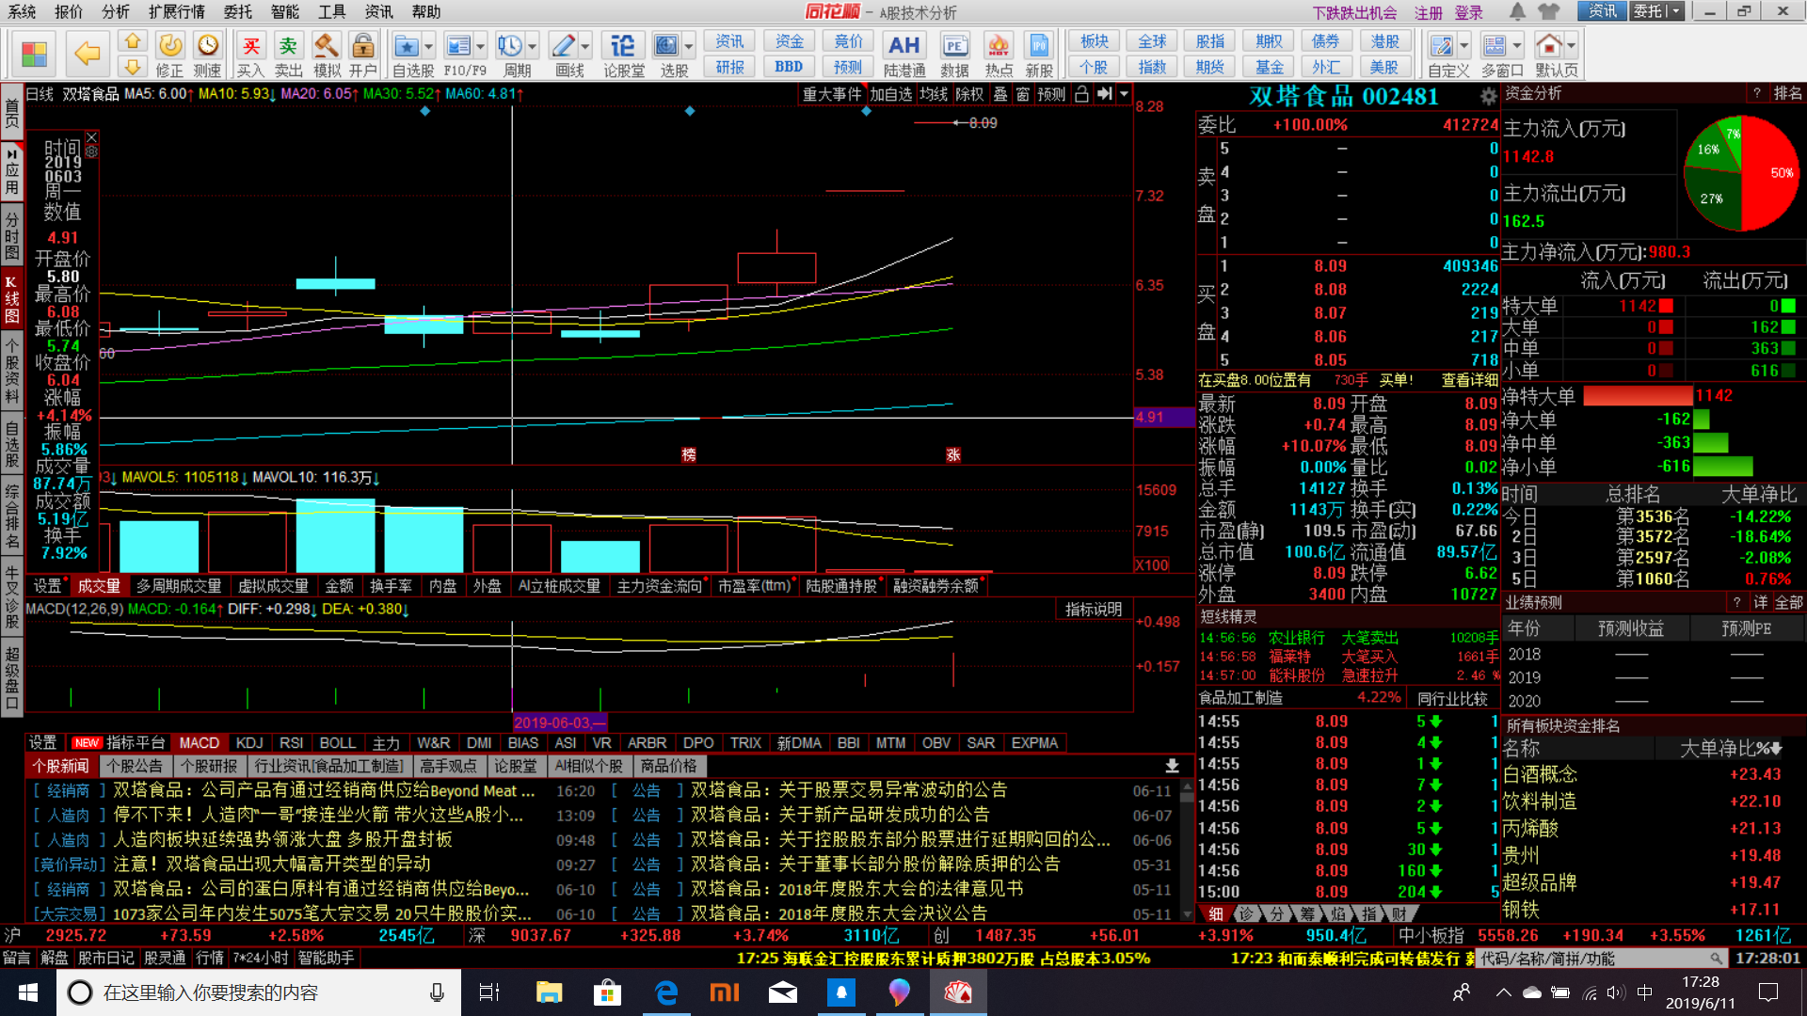Viewport: 1807px width, 1016px height.
Task: Open the 智能 menu
Action: [x=284, y=11]
